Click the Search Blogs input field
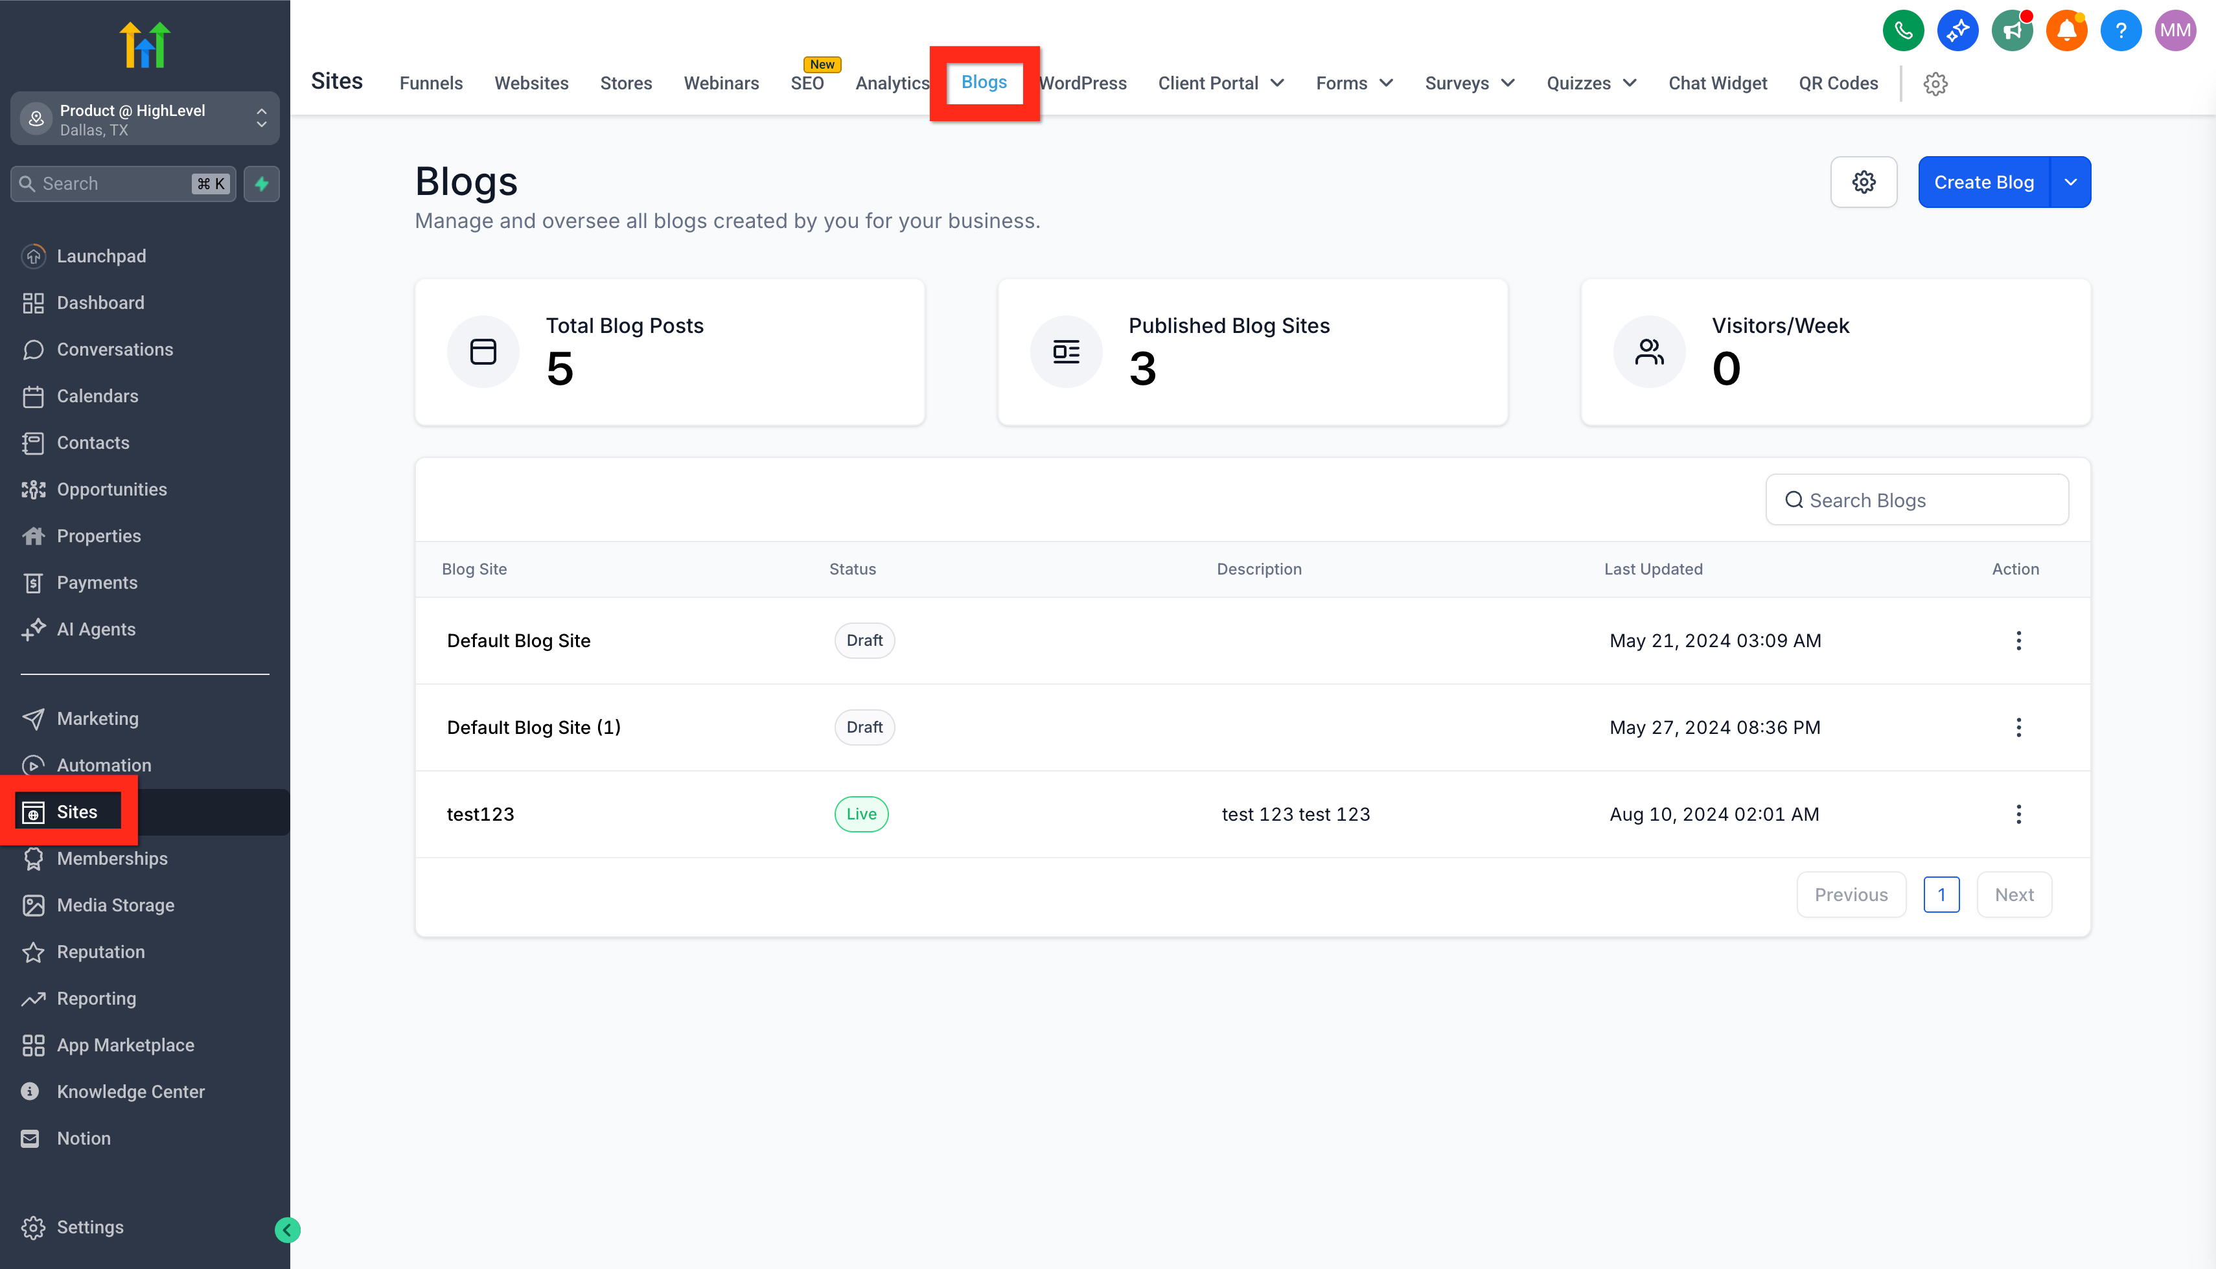 pos(1916,500)
